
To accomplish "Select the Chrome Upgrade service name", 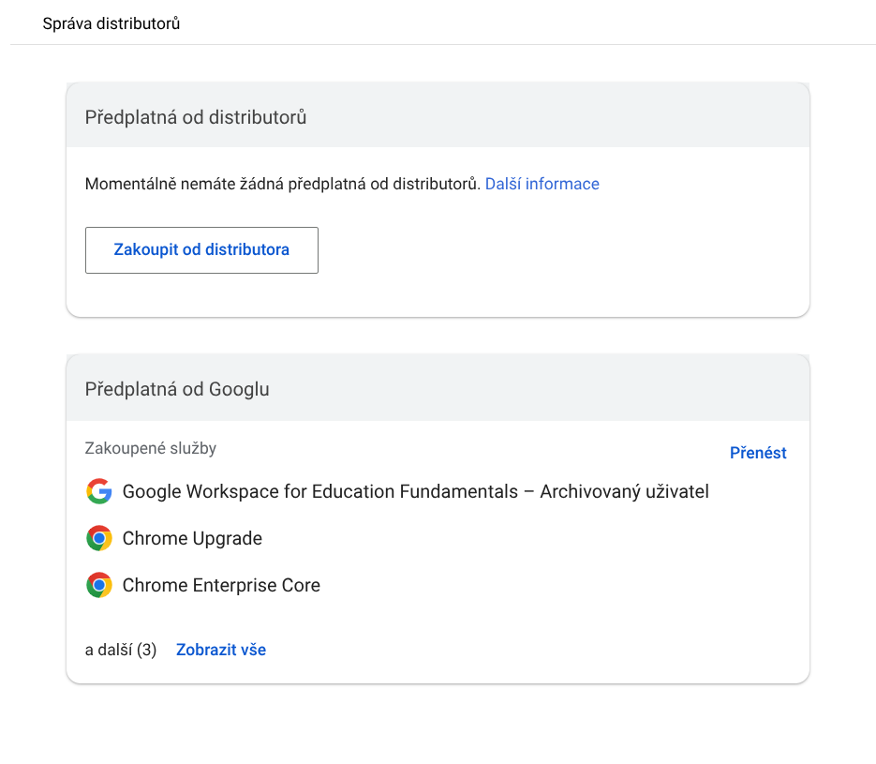I will [192, 538].
